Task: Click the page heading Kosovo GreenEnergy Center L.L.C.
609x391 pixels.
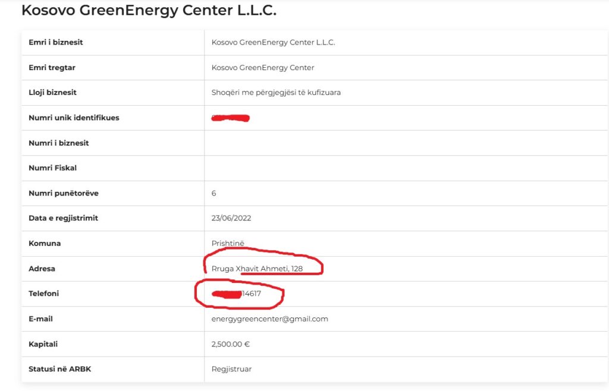Action: point(149,10)
